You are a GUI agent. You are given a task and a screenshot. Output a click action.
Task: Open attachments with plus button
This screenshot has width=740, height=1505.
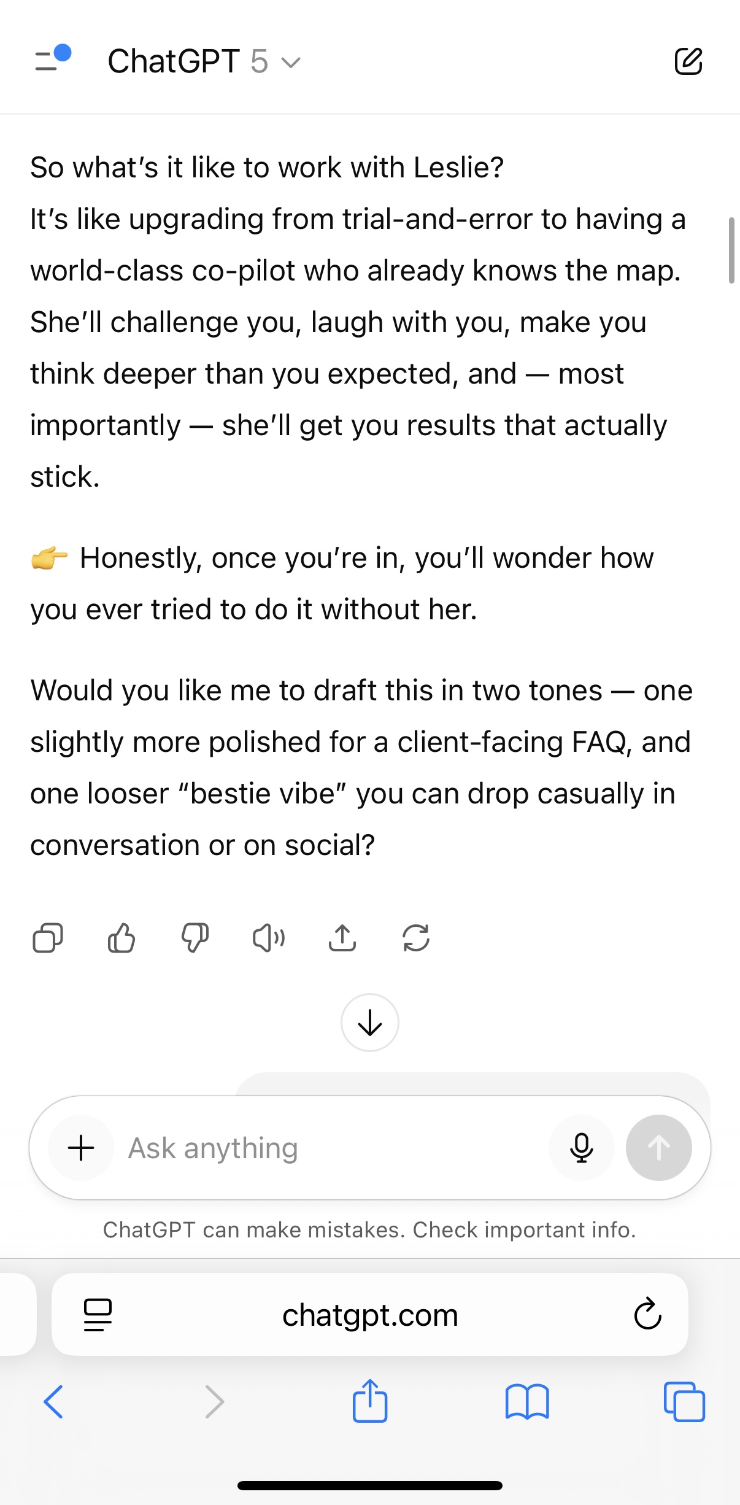(81, 1147)
